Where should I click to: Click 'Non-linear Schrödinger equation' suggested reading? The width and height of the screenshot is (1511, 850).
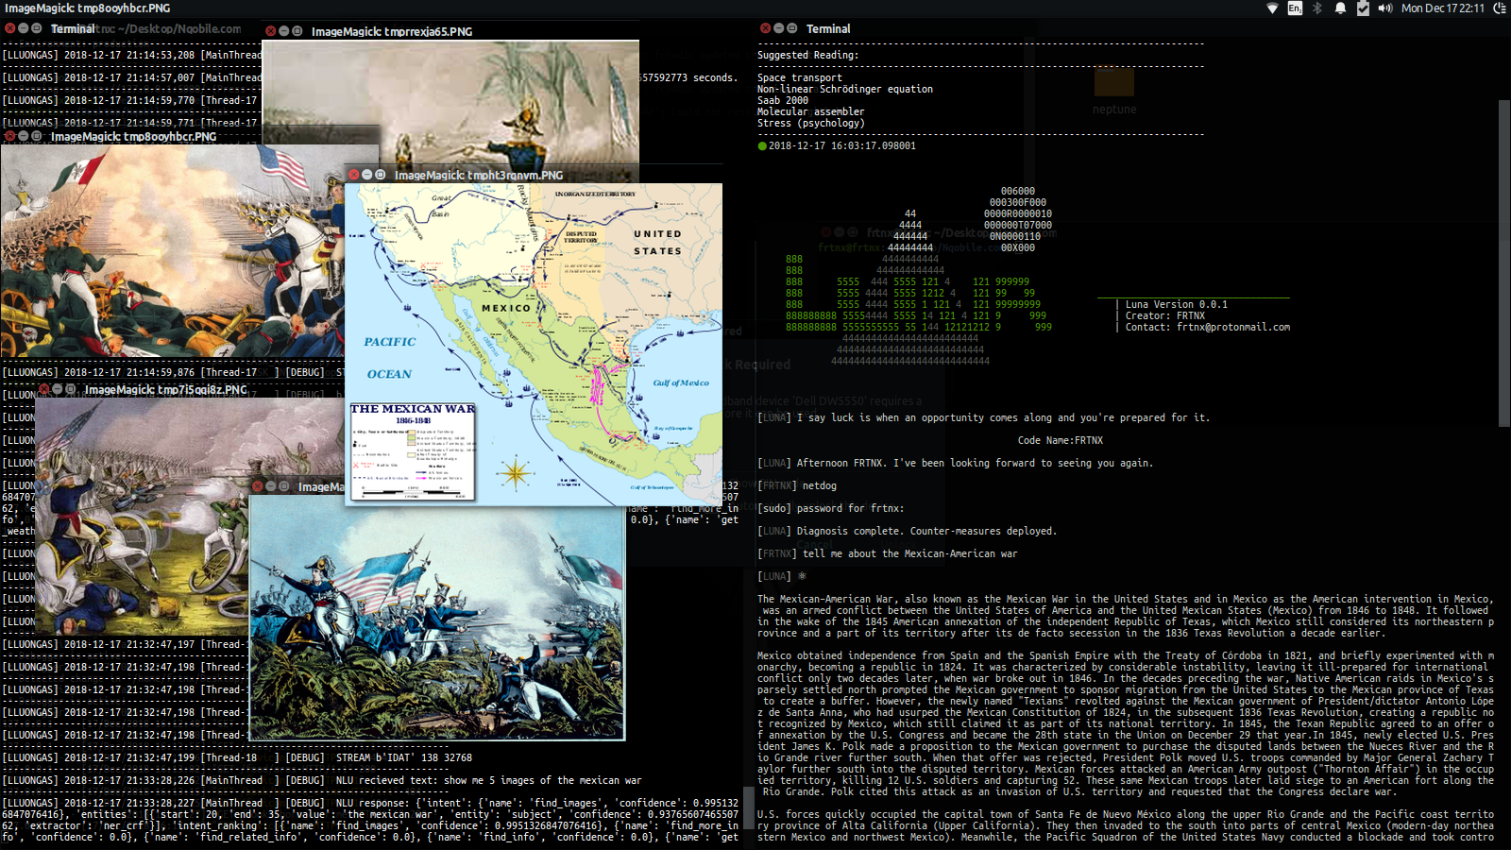click(x=844, y=89)
